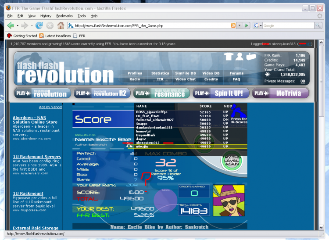
Task: Reload the page with the refresh icon
Action: (39, 25)
